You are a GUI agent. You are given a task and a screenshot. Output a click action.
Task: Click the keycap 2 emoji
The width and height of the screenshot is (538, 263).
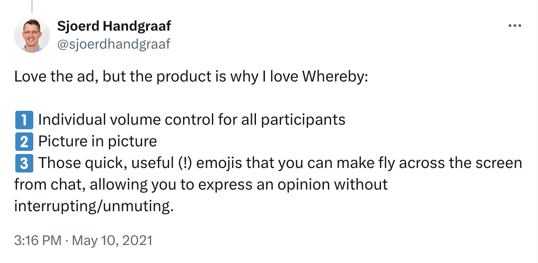(24, 142)
